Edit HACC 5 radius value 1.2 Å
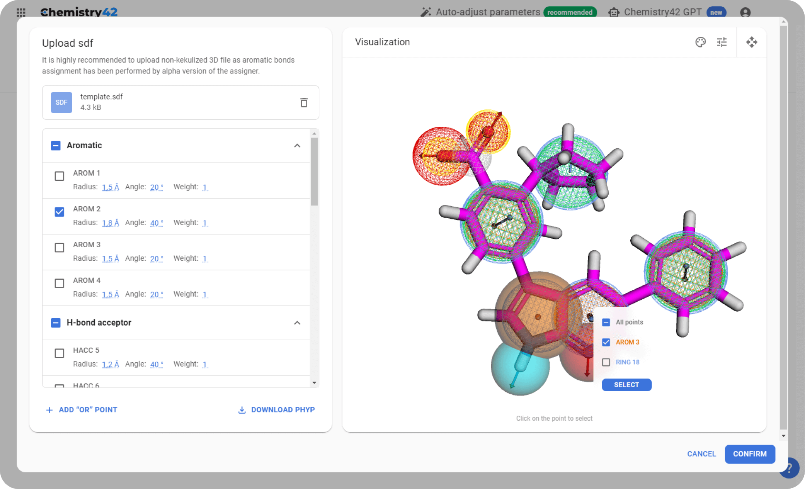The image size is (805, 489). tap(111, 364)
